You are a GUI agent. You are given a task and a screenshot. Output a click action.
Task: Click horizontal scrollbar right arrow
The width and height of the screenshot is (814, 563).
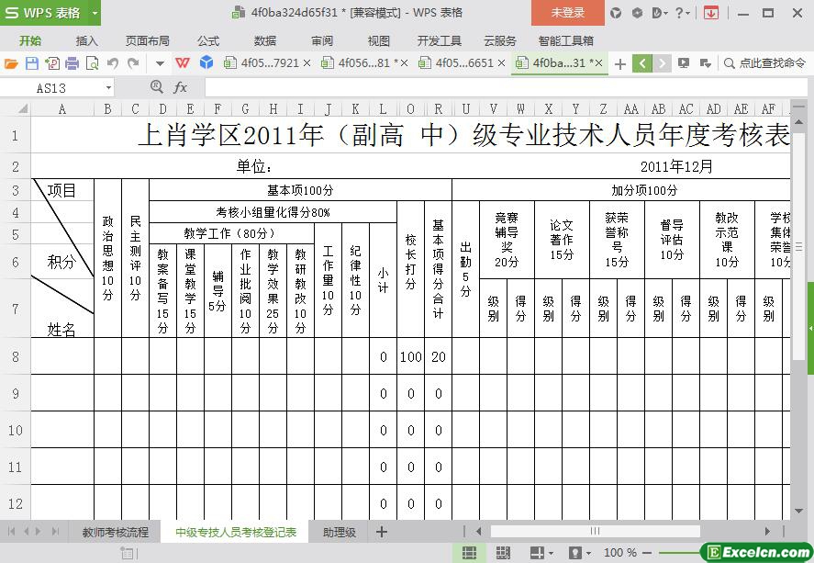[x=767, y=532]
